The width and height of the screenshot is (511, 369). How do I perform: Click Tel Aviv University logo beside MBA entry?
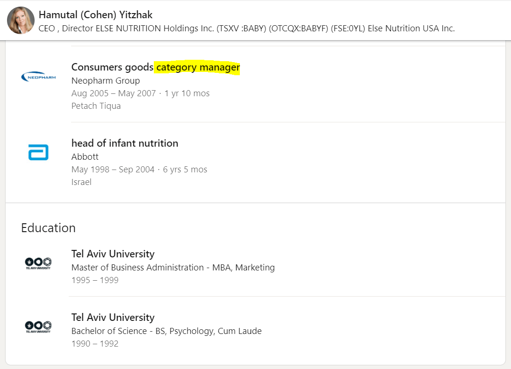coord(38,263)
